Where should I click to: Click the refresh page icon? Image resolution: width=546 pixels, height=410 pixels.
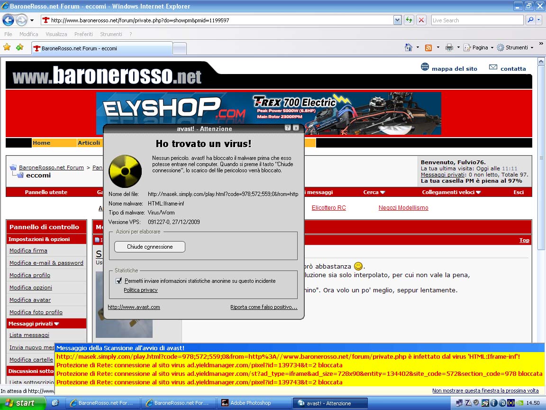click(x=409, y=20)
